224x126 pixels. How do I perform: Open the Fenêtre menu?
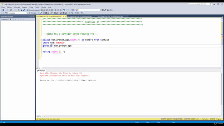click(x=43, y=7)
